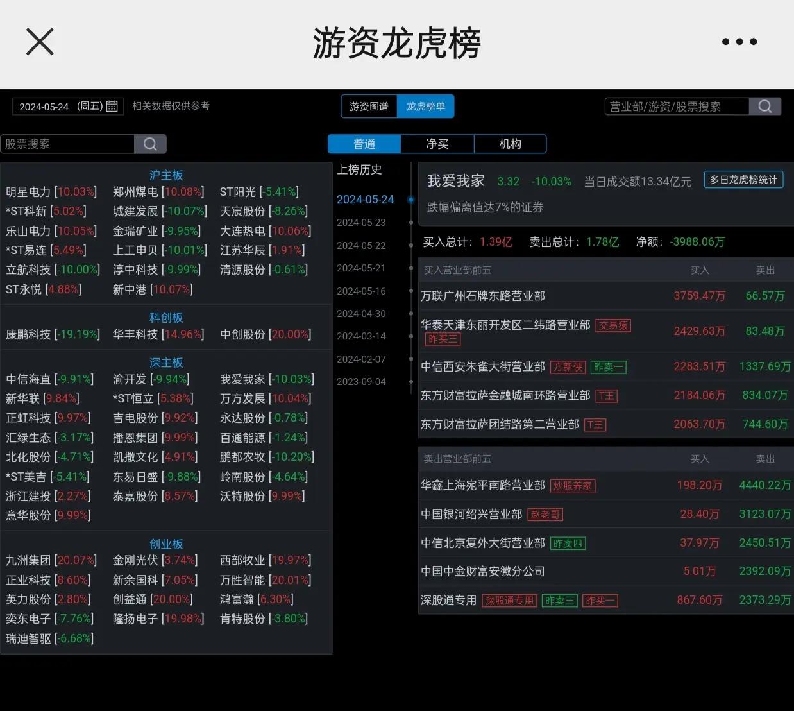This screenshot has height=711, width=794.
Task: Open stock 鹏都农牧 [-10.20%]
Action: pos(267,457)
